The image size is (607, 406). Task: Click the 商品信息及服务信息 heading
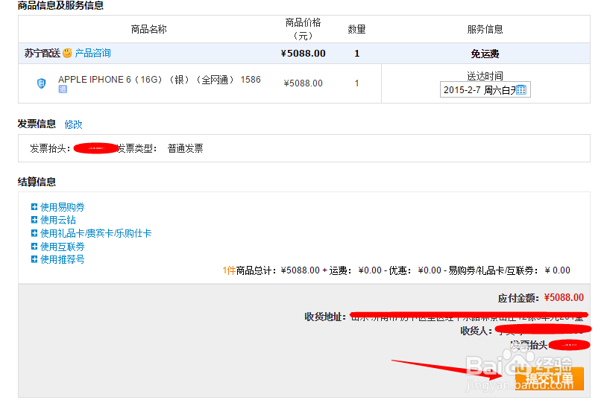coord(61,5)
